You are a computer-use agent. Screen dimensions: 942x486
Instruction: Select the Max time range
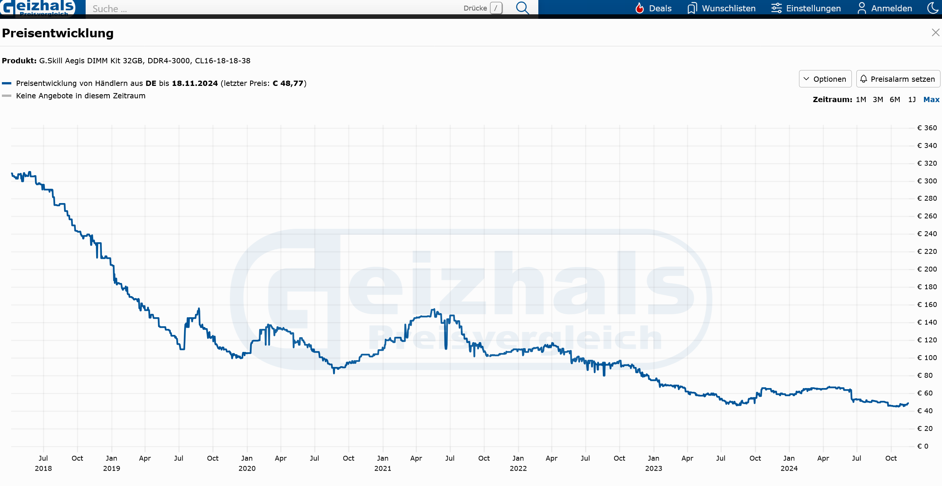tap(931, 99)
